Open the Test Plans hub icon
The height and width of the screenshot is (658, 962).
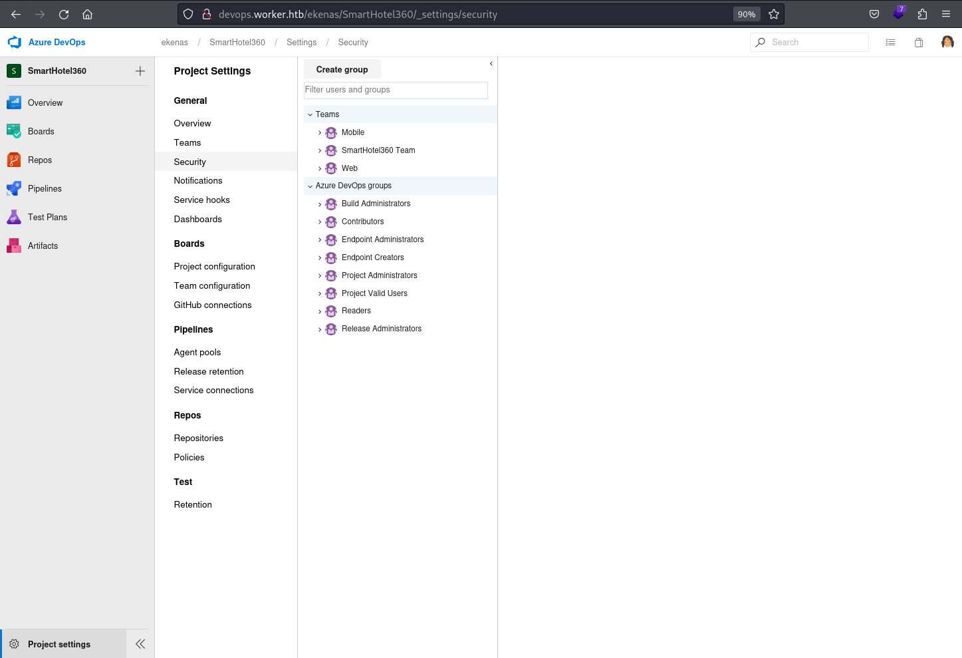[x=14, y=217]
